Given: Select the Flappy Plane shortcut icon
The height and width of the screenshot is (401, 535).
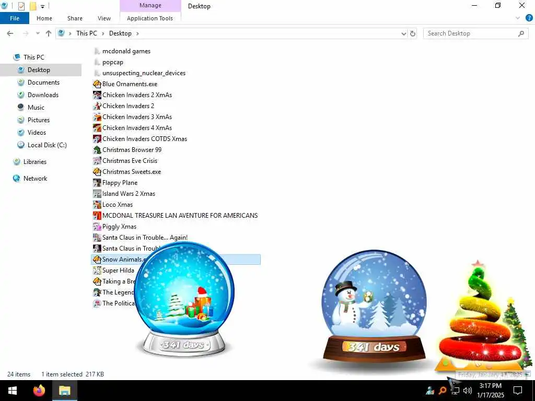Looking at the screenshot, I should tap(97, 183).
